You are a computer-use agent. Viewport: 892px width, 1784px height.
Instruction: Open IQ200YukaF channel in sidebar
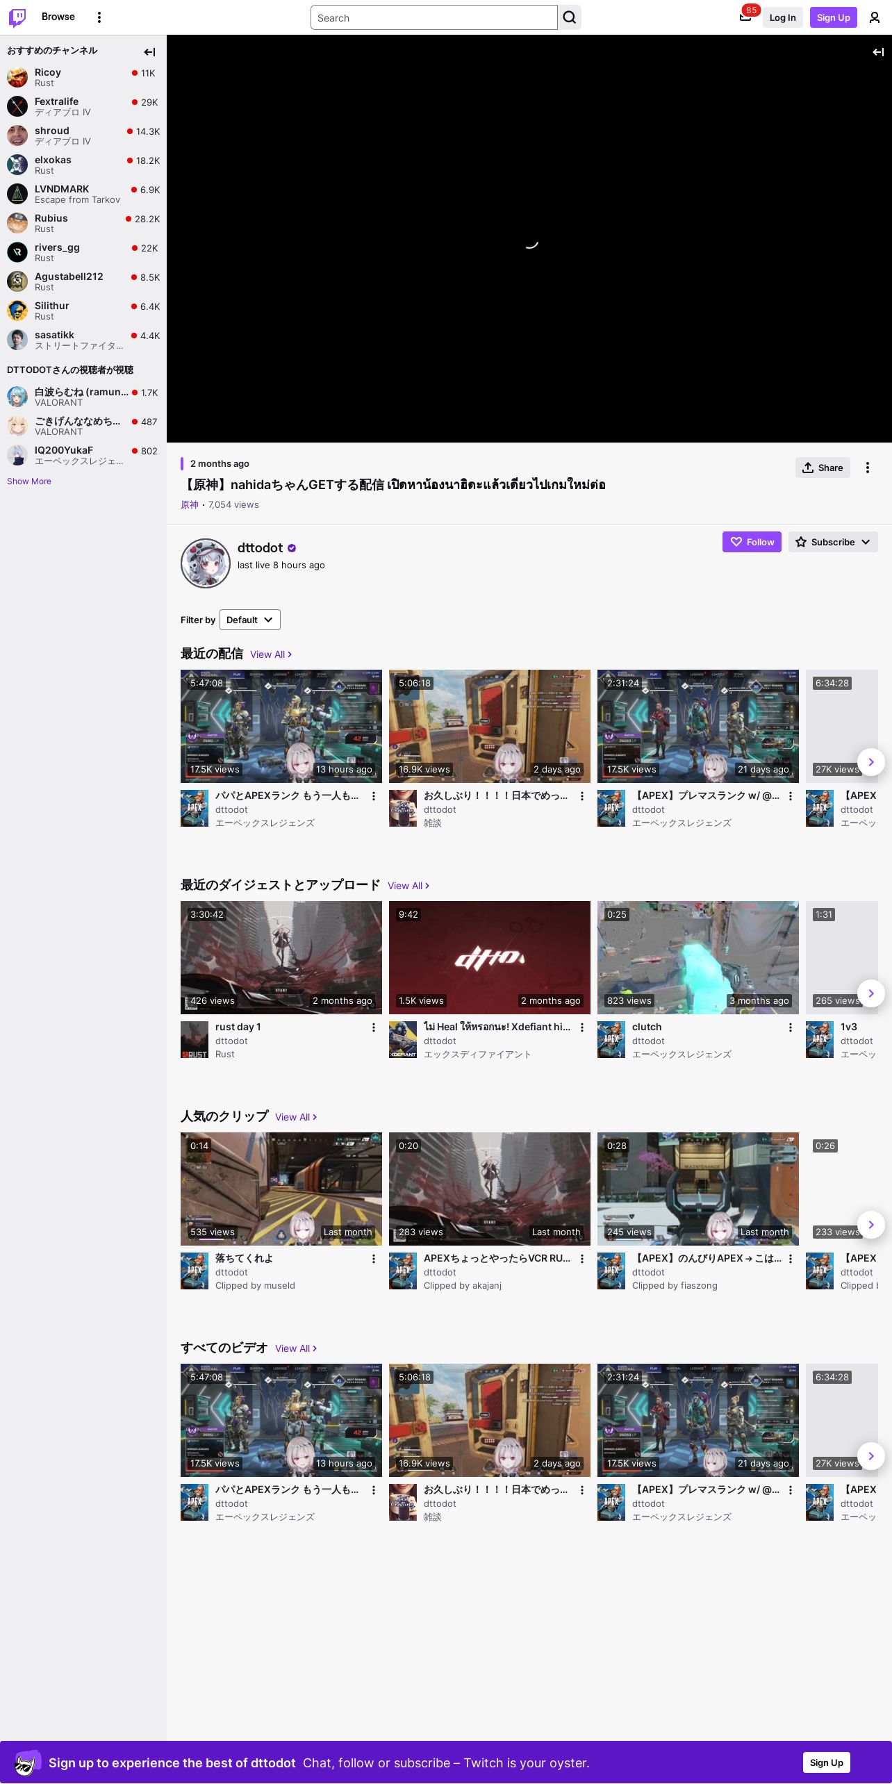(83, 455)
